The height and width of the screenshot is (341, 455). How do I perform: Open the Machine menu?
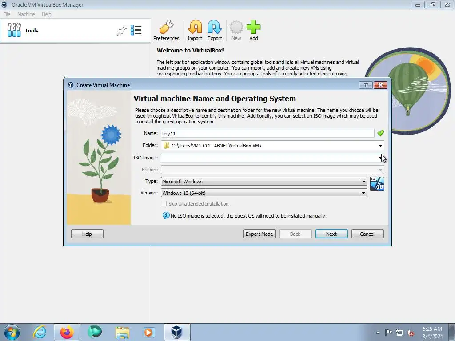(x=26, y=14)
